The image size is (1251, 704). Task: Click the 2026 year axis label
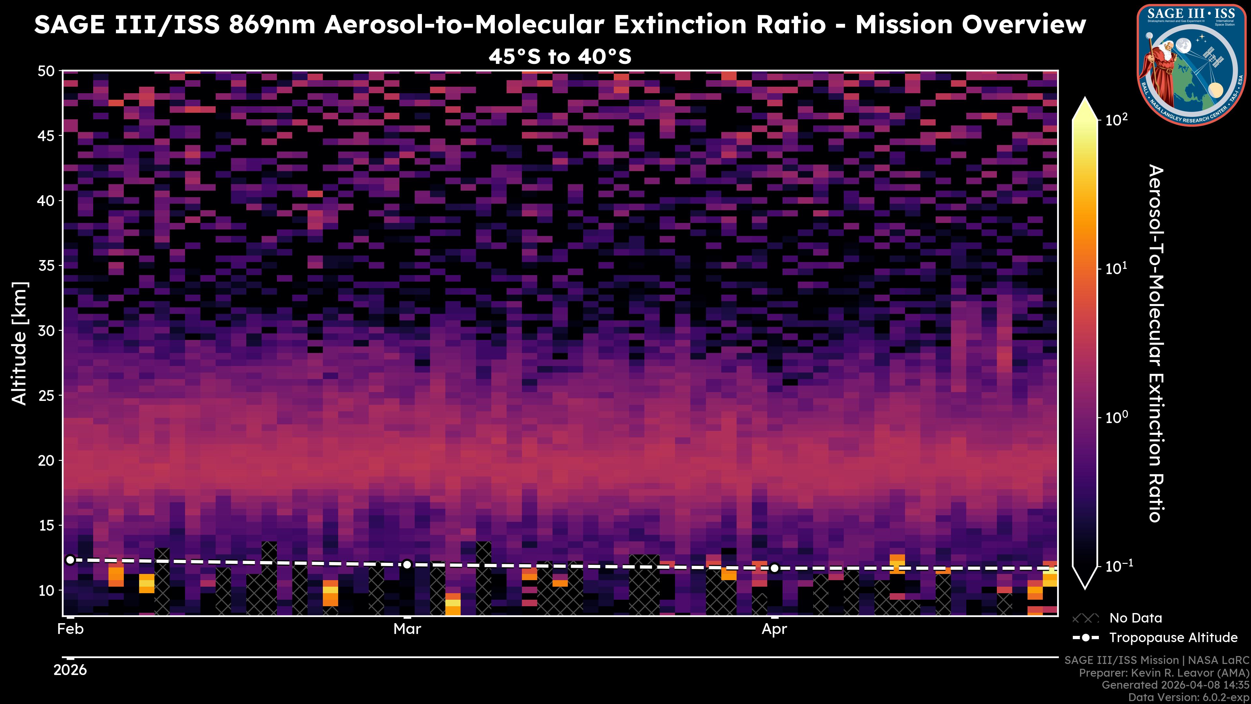[x=70, y=670]
